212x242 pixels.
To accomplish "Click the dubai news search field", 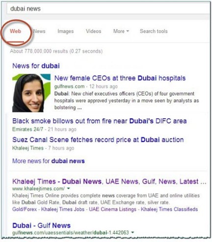I will (x=108, y=9).
